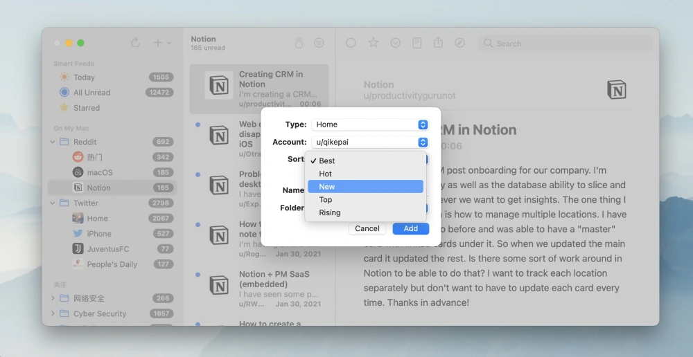The height and width of the screenshot is (357, 693).
Task: Choose Hot in the sort menu
Action: click(365, 174)
